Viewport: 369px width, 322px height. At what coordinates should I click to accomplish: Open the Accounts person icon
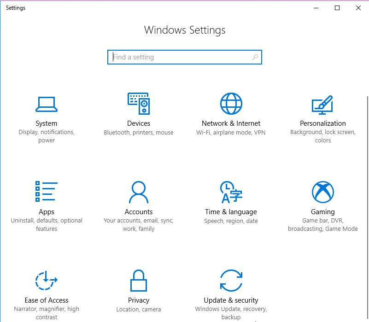tap(139, 192)
